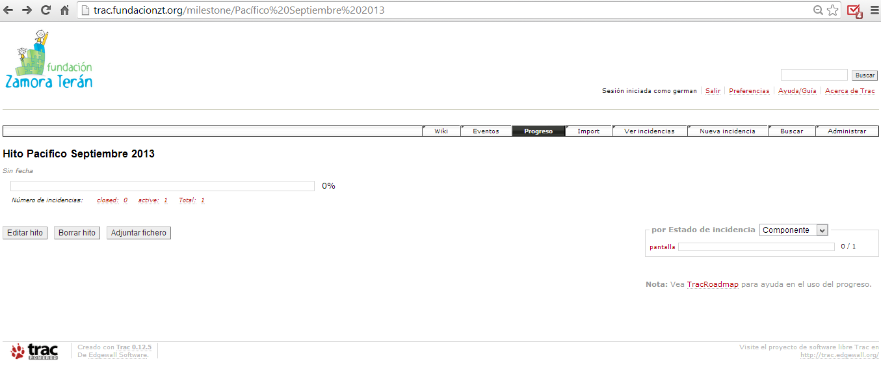This screenshot has height=374, width=881.
Task: Click the Fundación Zamora Terán logo
Action: pos(49,60)
